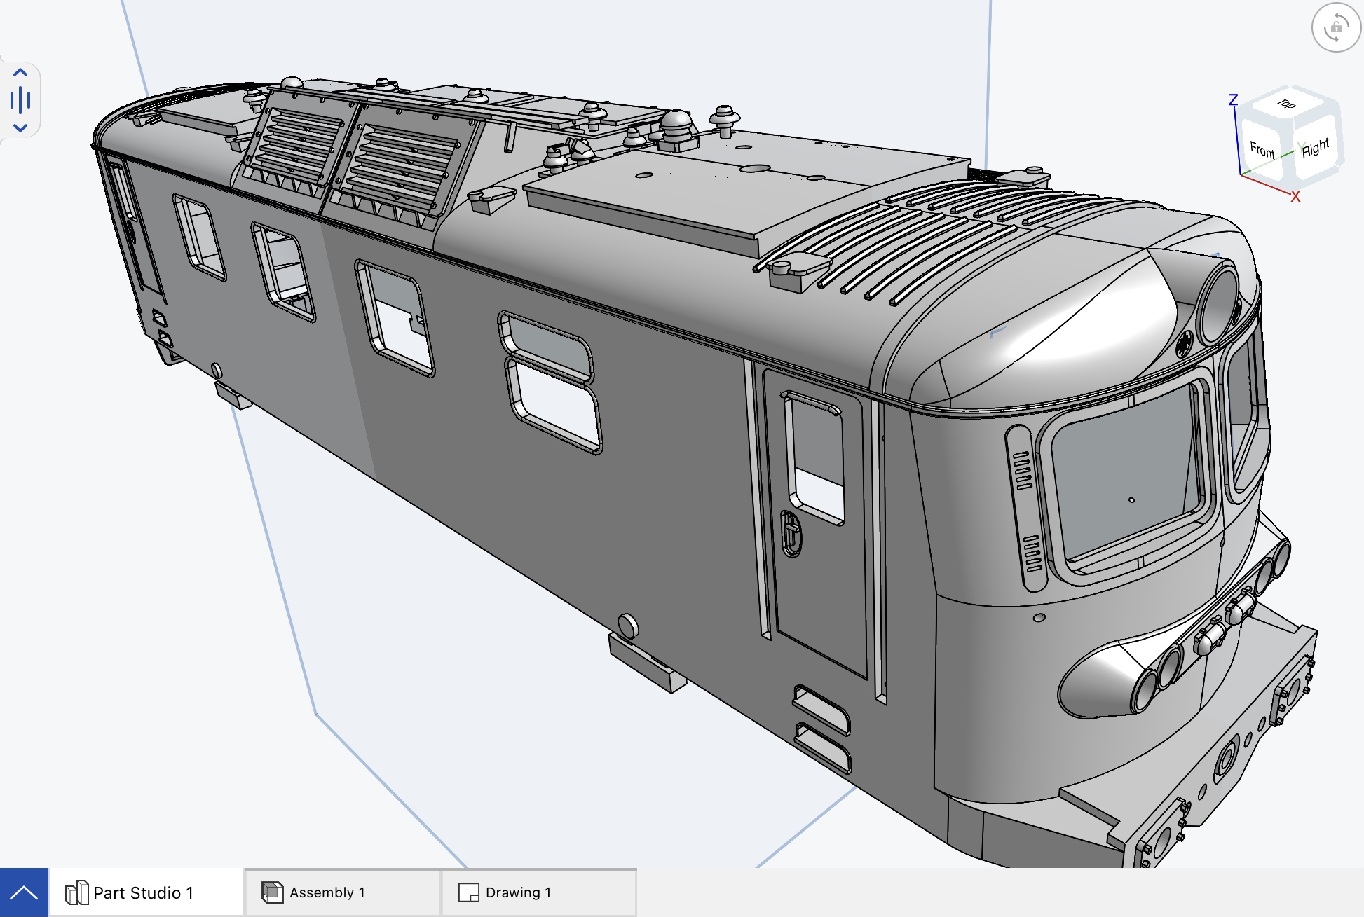Click the Part Studio tab icon

tap(76, 892)
